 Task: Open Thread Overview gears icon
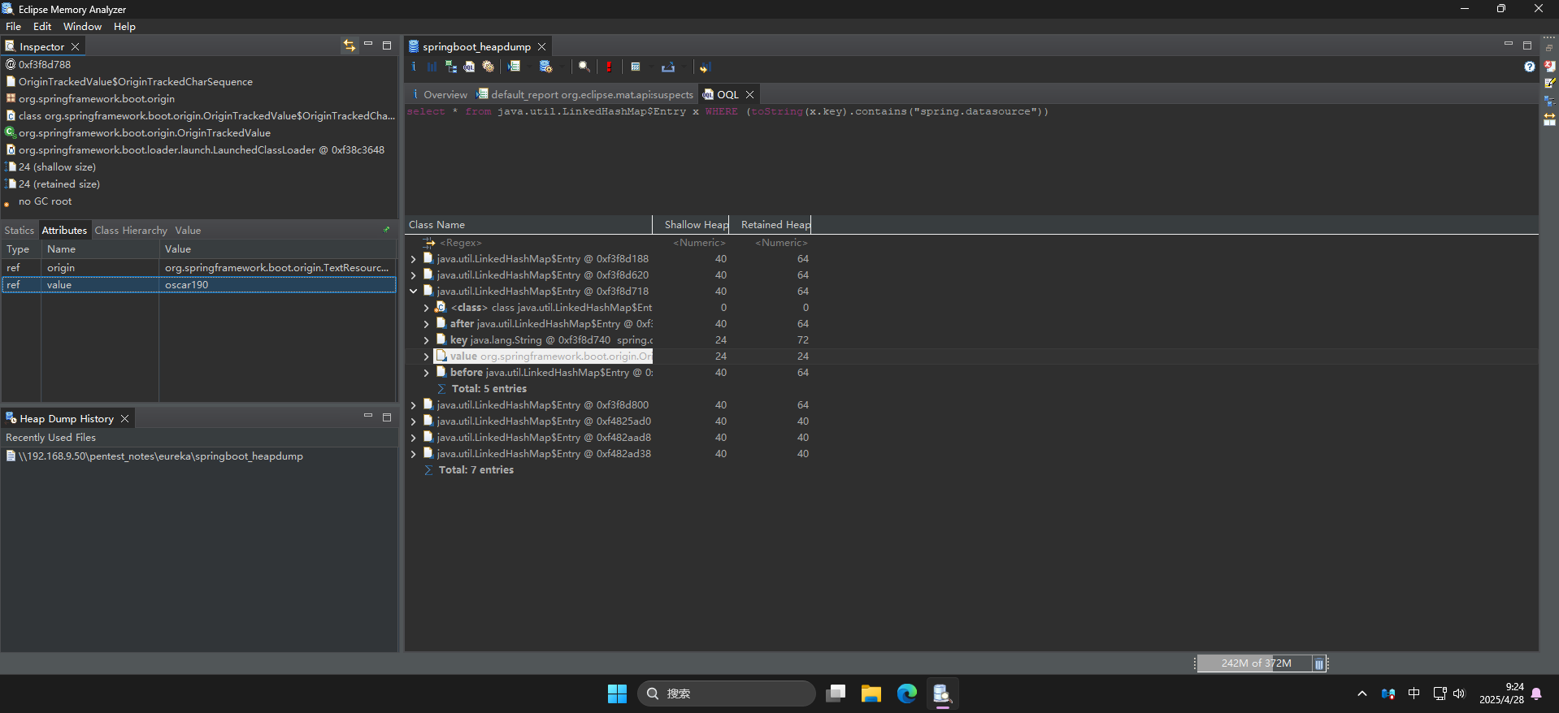(x=488, y=67)
